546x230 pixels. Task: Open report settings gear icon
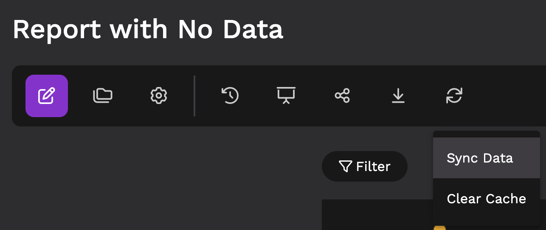159,96
